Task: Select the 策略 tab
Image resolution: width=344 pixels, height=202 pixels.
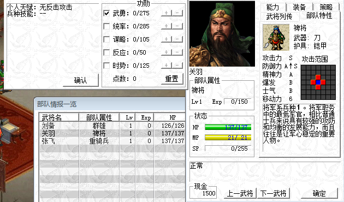Action: (326, 7)
